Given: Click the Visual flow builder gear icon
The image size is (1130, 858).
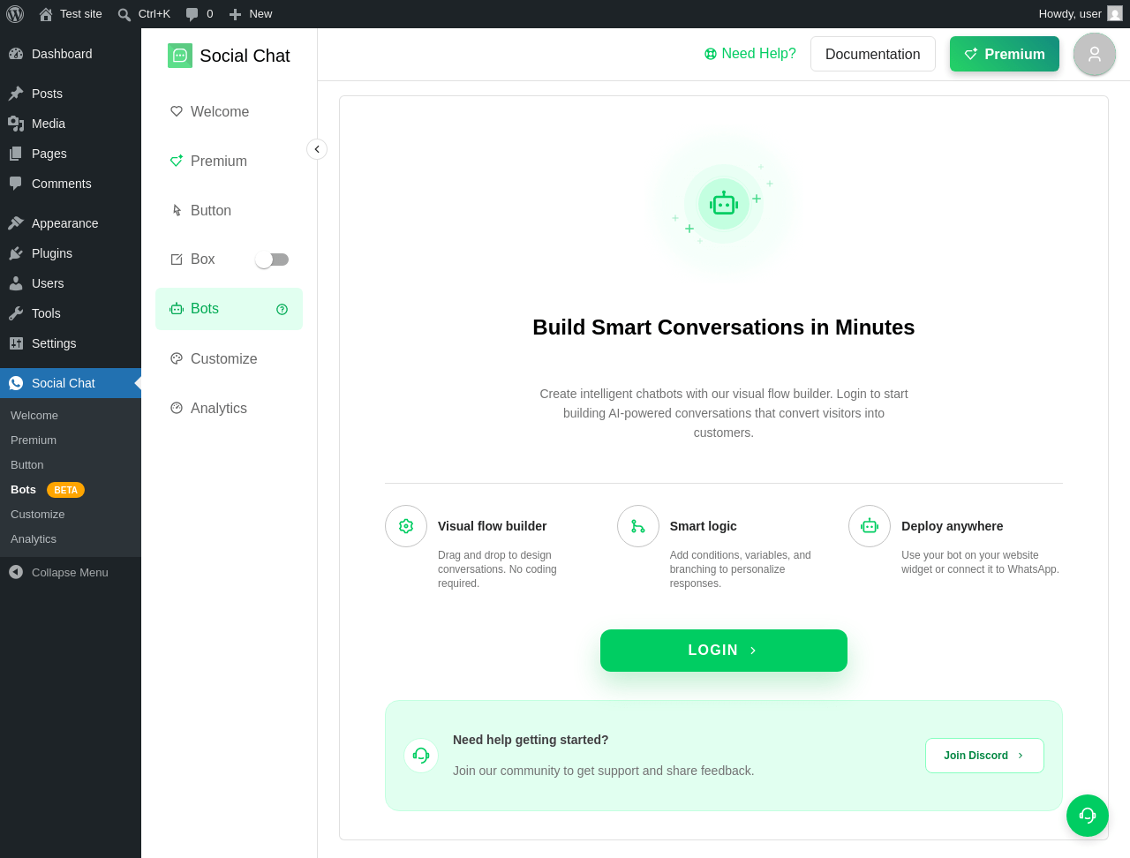Looking at the screenshot, I should pos(406,526).
